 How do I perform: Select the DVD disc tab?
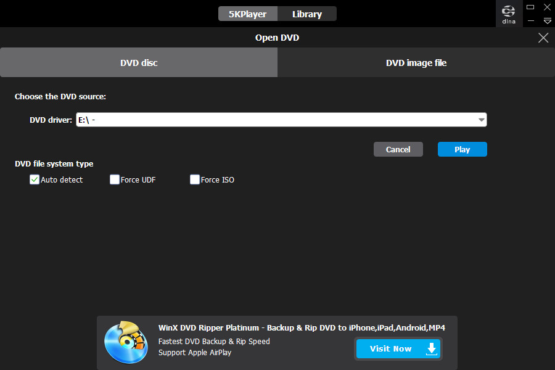click(x=139, y=63)
